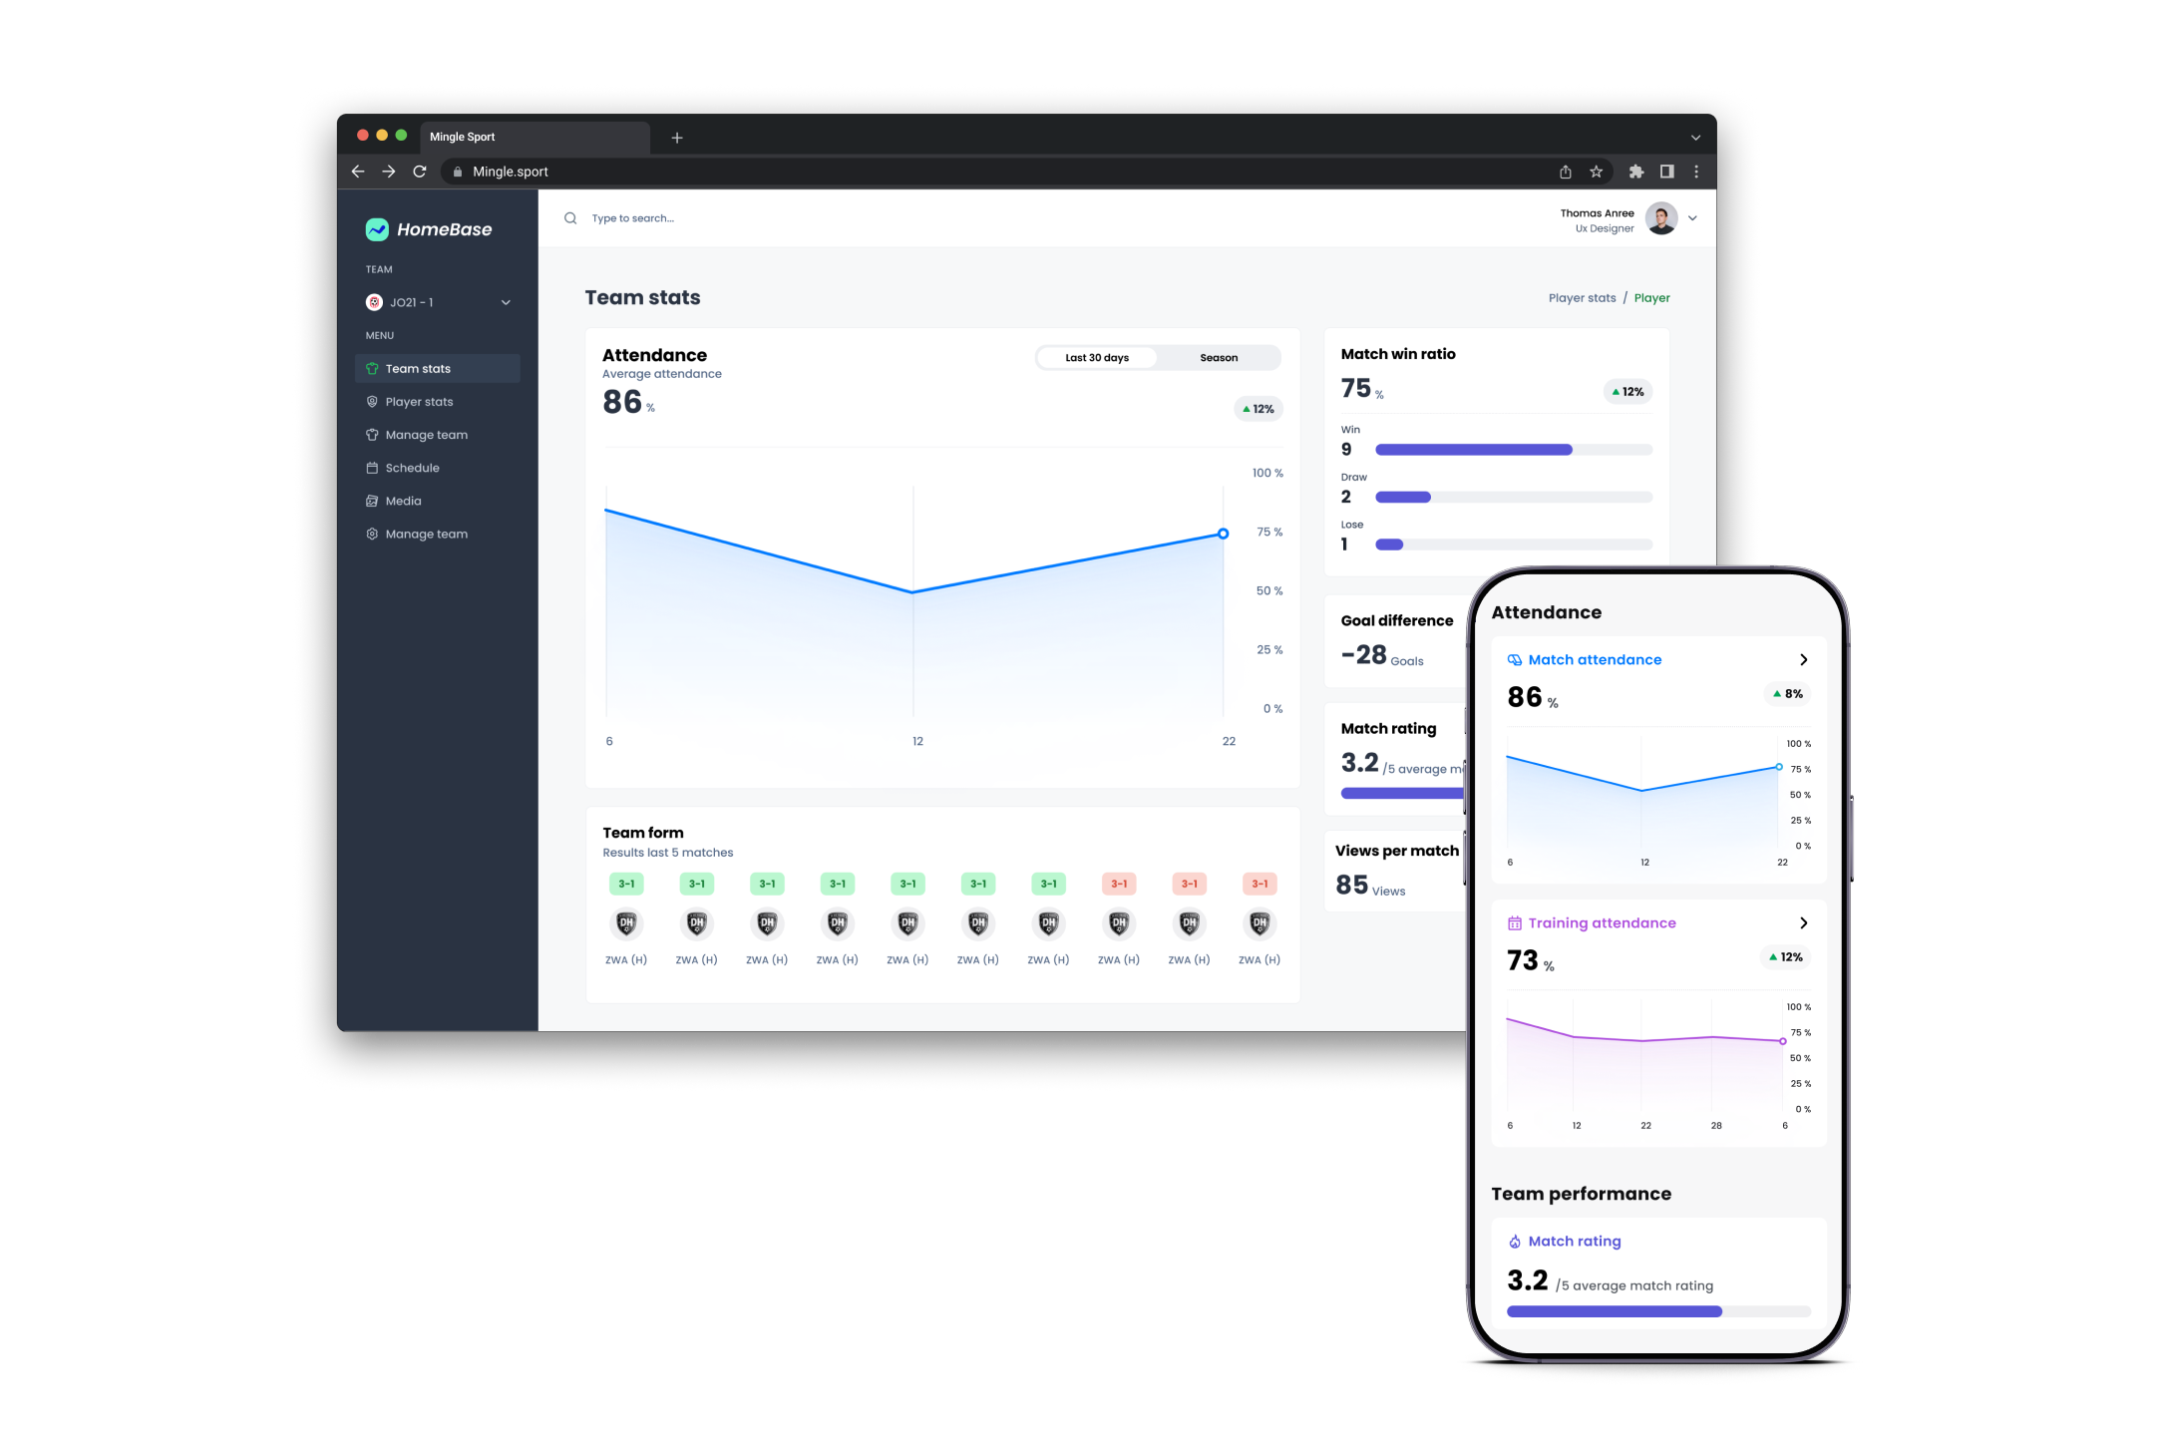Click the browser reload icon
Image resolution: width=2161 pixels, height=1452 pixels.
pos(420,172)
